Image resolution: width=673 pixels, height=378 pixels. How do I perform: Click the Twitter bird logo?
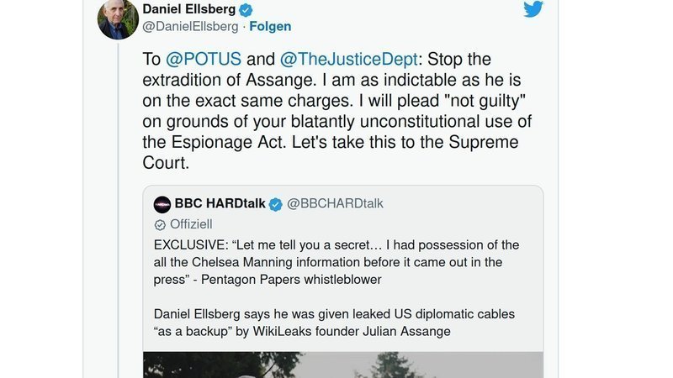pyautogui.click(x=534, y=11)
